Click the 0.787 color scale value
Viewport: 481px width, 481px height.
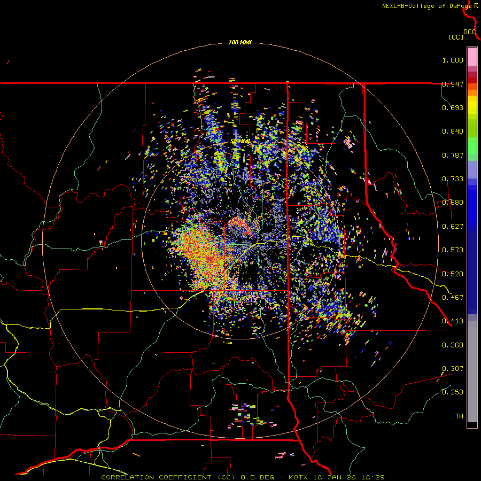(x=453, y=155)
